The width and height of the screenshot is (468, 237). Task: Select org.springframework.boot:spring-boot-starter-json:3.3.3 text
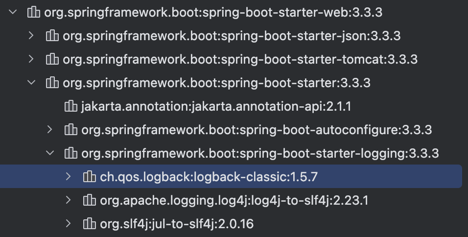[232, 36]
